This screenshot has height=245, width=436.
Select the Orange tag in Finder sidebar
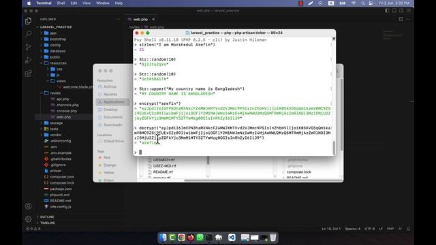point(110,165)
